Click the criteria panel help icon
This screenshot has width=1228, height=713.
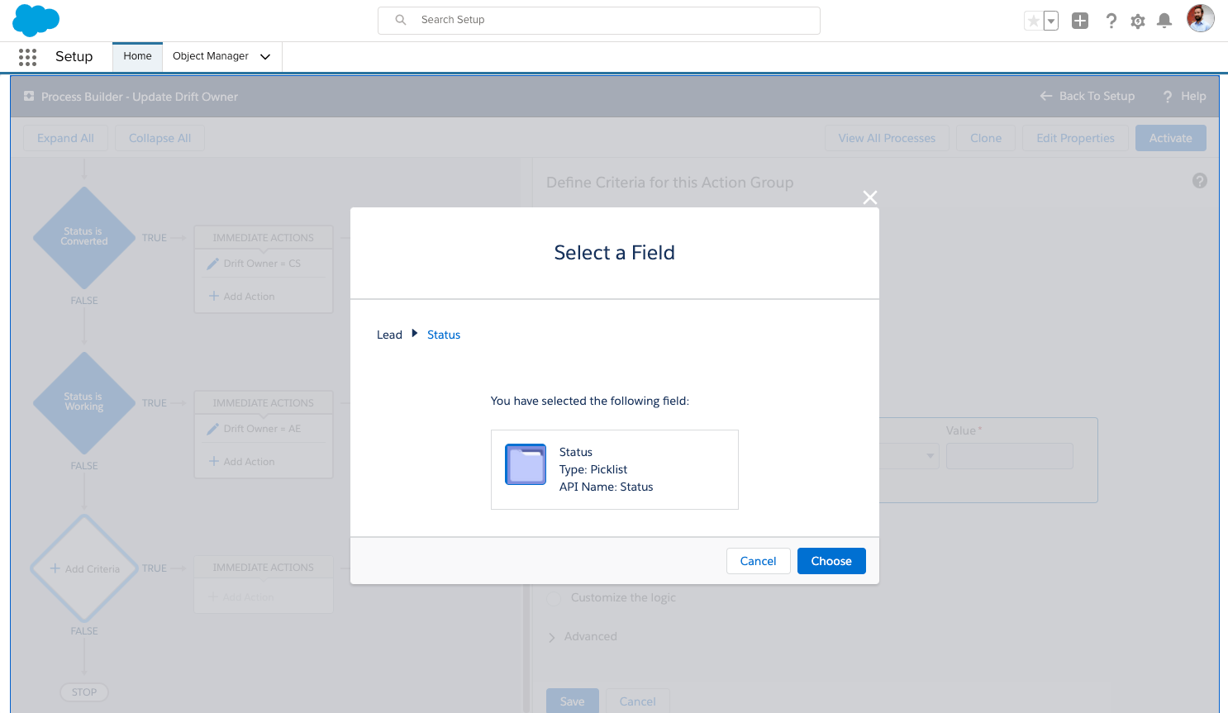coord(1200,181)
